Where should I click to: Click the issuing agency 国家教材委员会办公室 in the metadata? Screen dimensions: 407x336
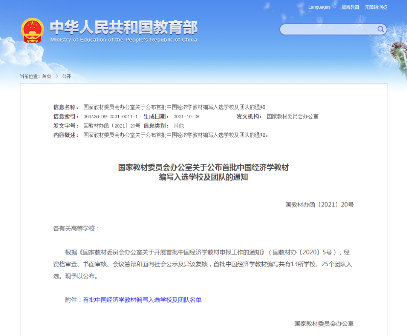click(292, 117)
